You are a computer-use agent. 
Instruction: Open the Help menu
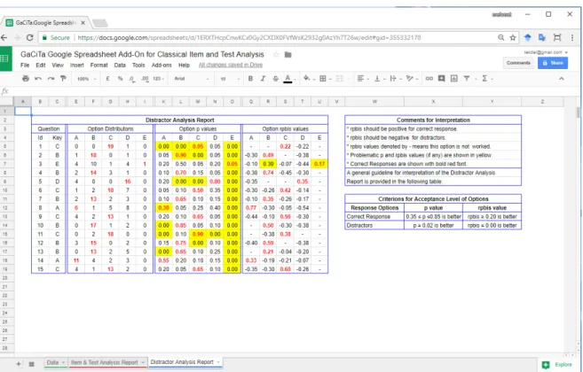(x=184, y=65)
